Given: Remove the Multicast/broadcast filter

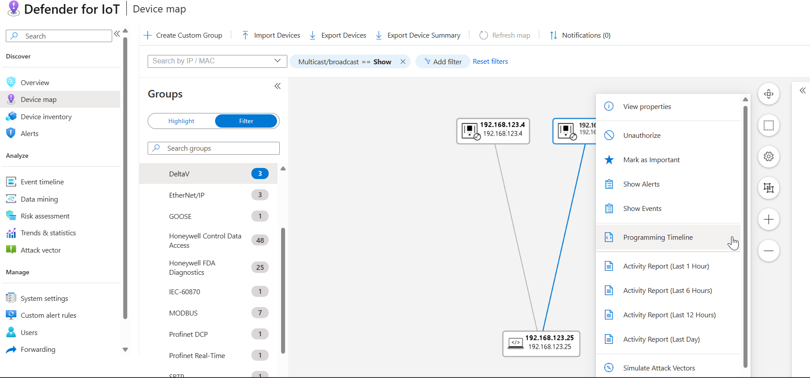Looking at the screenshot, I should point(403,62).
